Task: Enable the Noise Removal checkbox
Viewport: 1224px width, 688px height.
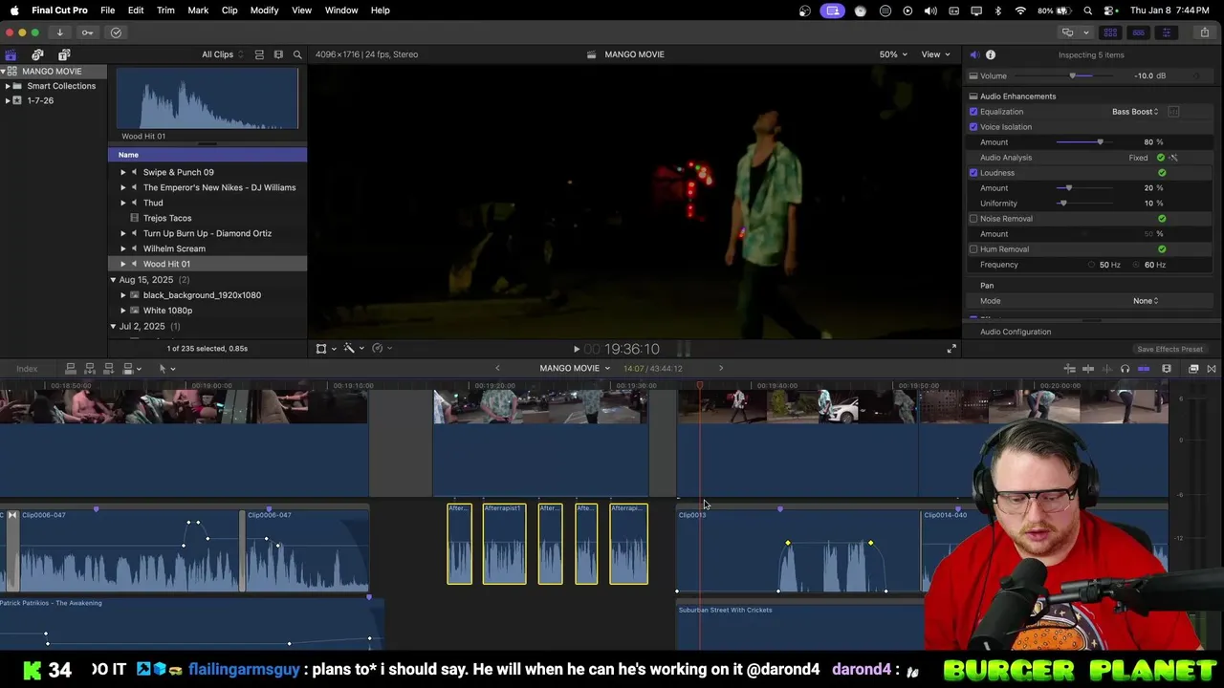Action: (x=973, y=219)
